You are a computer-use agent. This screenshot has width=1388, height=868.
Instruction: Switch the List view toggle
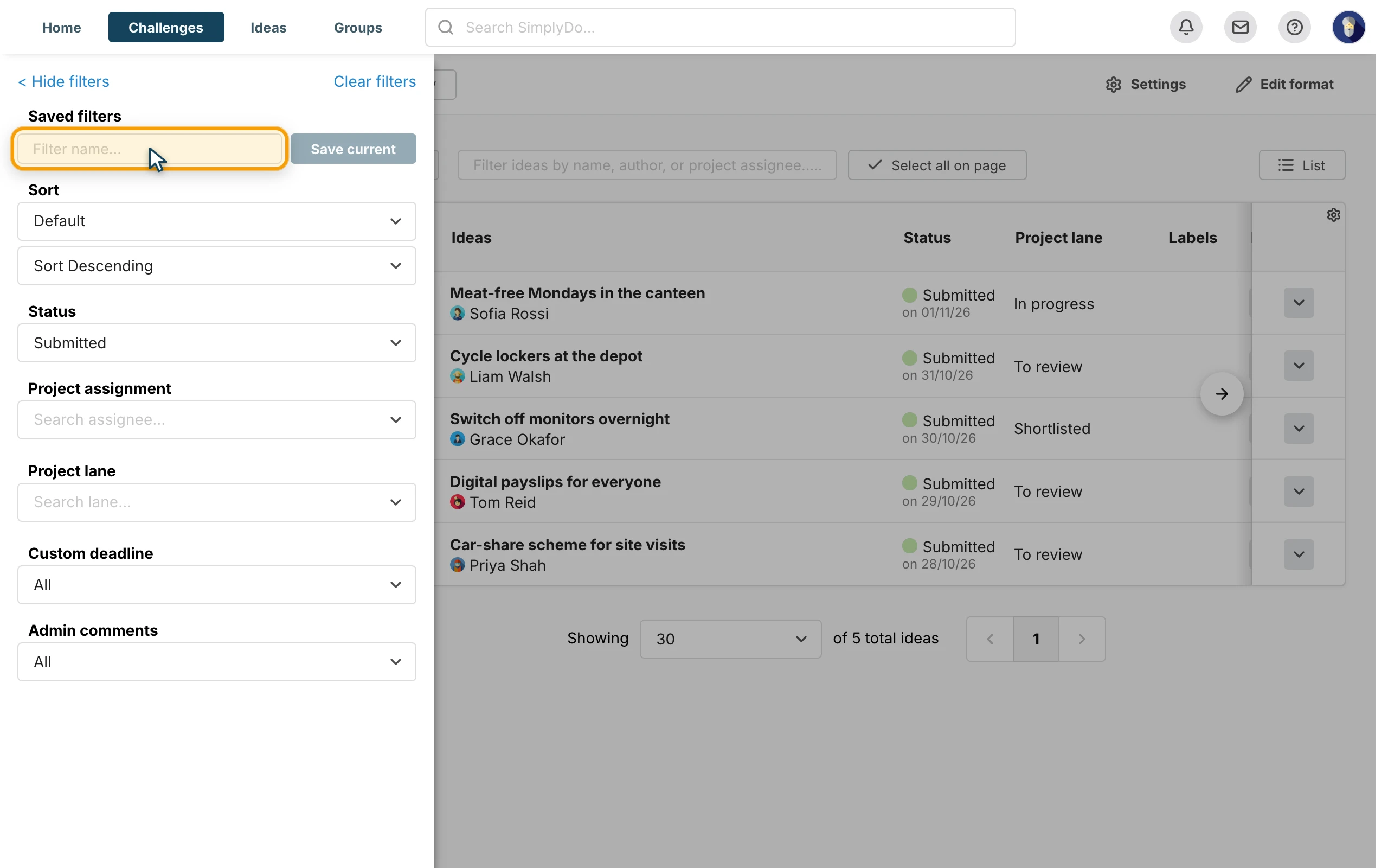(1301, 165)
